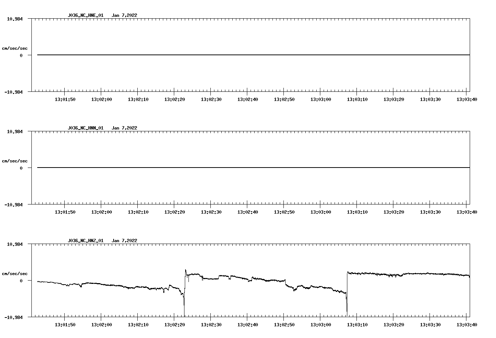Click the 13:01:50 time label under HNN plot
The height and width of the screenshot is (338, 496).
click(65, 212)
